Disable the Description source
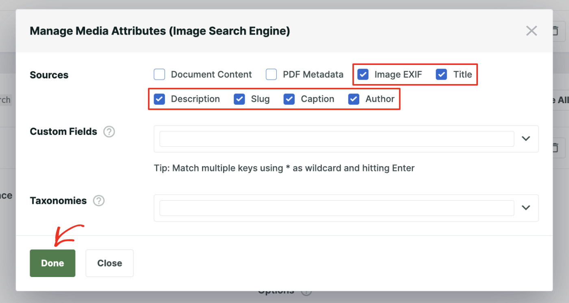The height and width of the screenshot is (303, 569). click(x=159, y=99)
